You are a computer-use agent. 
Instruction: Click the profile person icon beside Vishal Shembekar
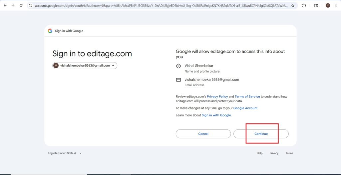(178, 66)
